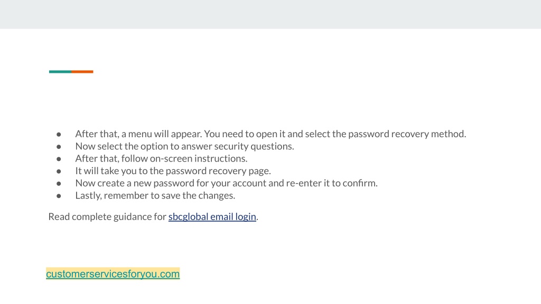Select the bullet dot before 'It will take you'
Screen dimensions: 541x304
59,172
